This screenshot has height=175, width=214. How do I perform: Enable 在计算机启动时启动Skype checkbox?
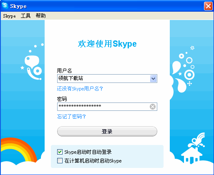60,160
